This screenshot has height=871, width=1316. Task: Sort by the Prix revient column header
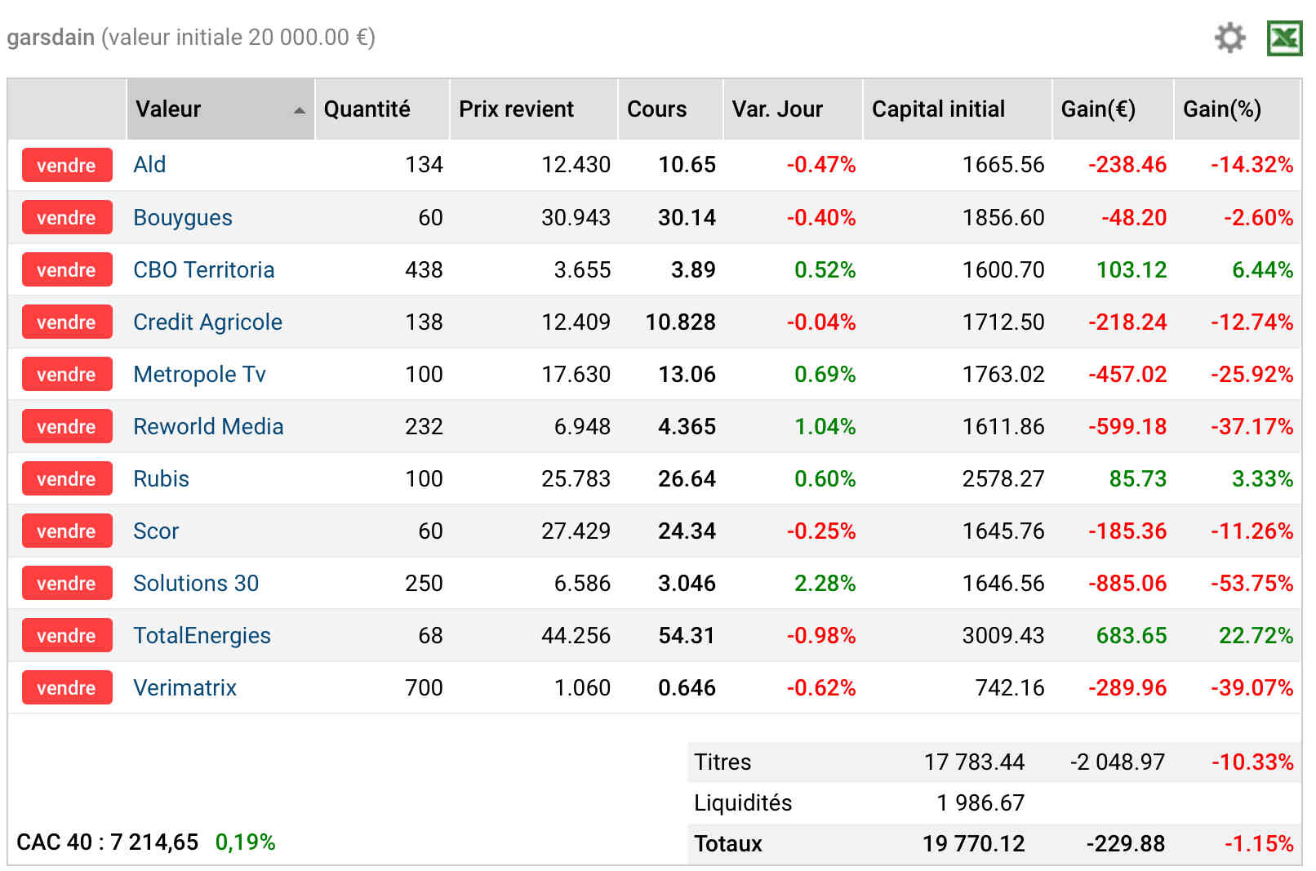point(533,109)
